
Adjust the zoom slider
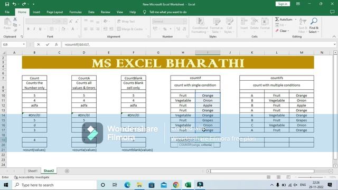[311, 177]
